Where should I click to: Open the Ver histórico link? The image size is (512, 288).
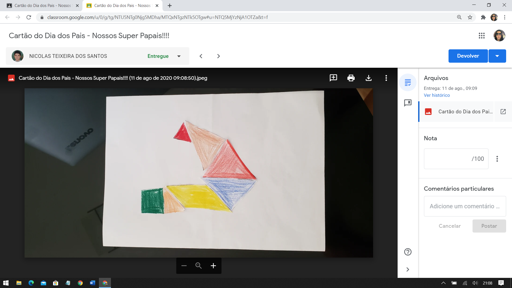437,95
